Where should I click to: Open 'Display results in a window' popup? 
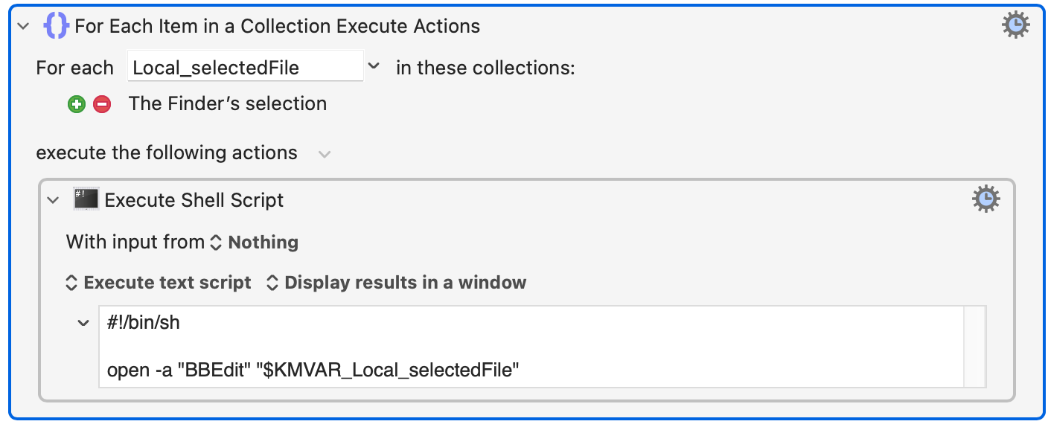click(x=396, y=283)
